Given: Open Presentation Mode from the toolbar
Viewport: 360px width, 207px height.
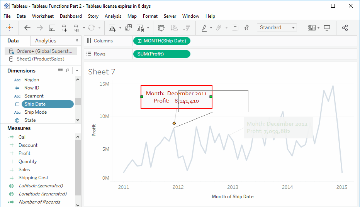Looking at the screenshot, I should [x=327, y=28].
